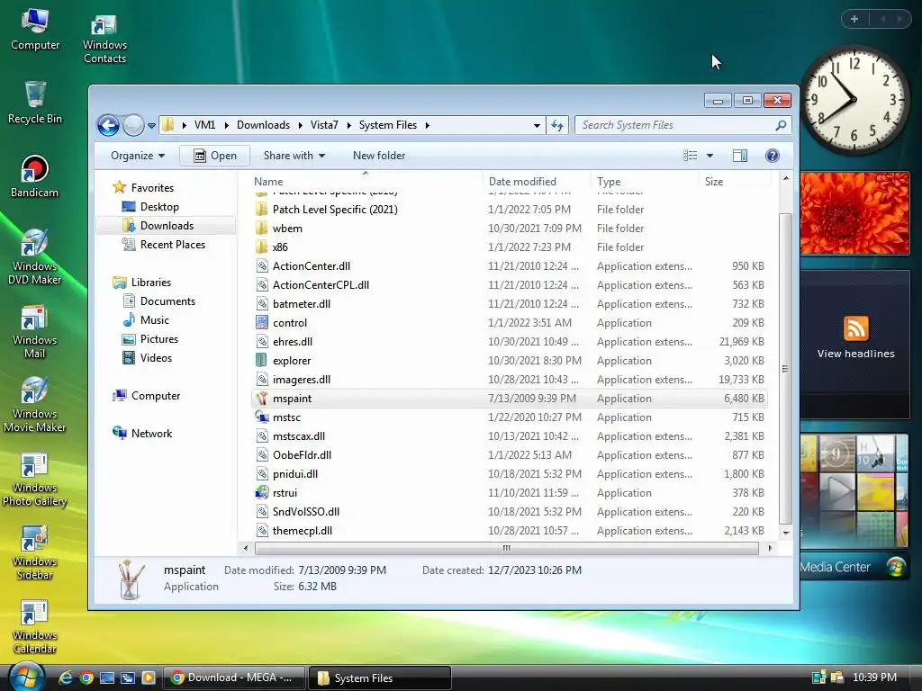Toggle the preview pane button

pyautogui.click(x=740, y=156)
